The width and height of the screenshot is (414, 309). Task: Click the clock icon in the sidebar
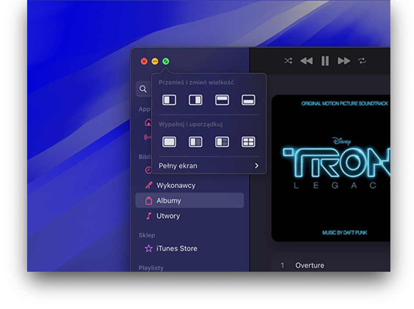point(148,170)
